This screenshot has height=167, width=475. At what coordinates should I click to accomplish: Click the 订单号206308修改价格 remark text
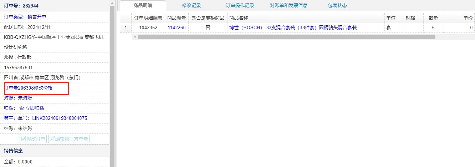(29, 88)
